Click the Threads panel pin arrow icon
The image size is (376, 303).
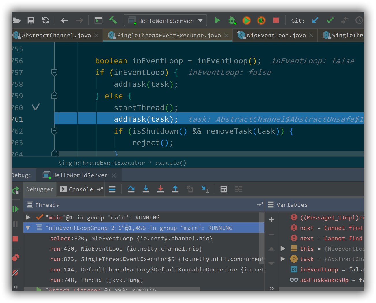tap(260, 205)
